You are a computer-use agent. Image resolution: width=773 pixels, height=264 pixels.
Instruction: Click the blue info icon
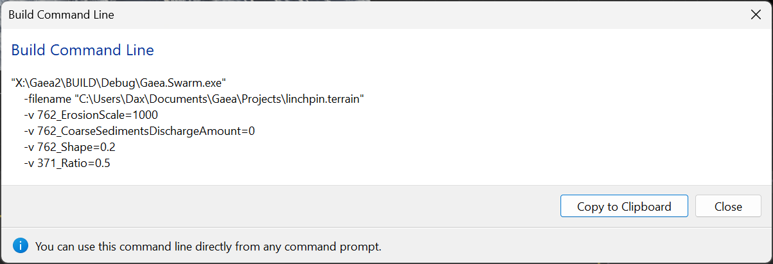point(21,245)
